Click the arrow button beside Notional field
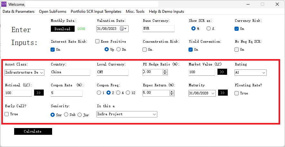The height and width of the screenshot is (147, 285). tap(39, 93)
